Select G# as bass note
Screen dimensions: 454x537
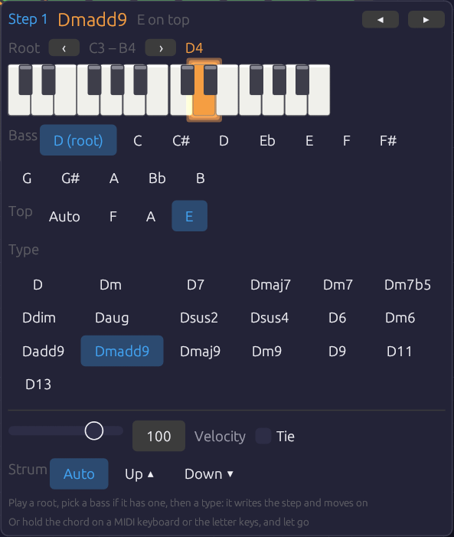70,178
